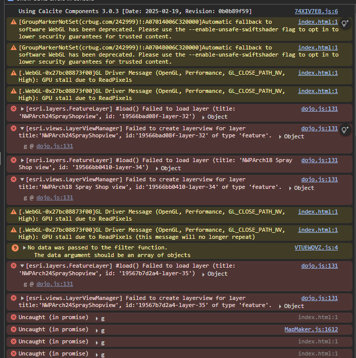Collapse the LayerViewManager layer-32 error stack
The height and width of the screenshot is (358, 356).
click(22, 129)
